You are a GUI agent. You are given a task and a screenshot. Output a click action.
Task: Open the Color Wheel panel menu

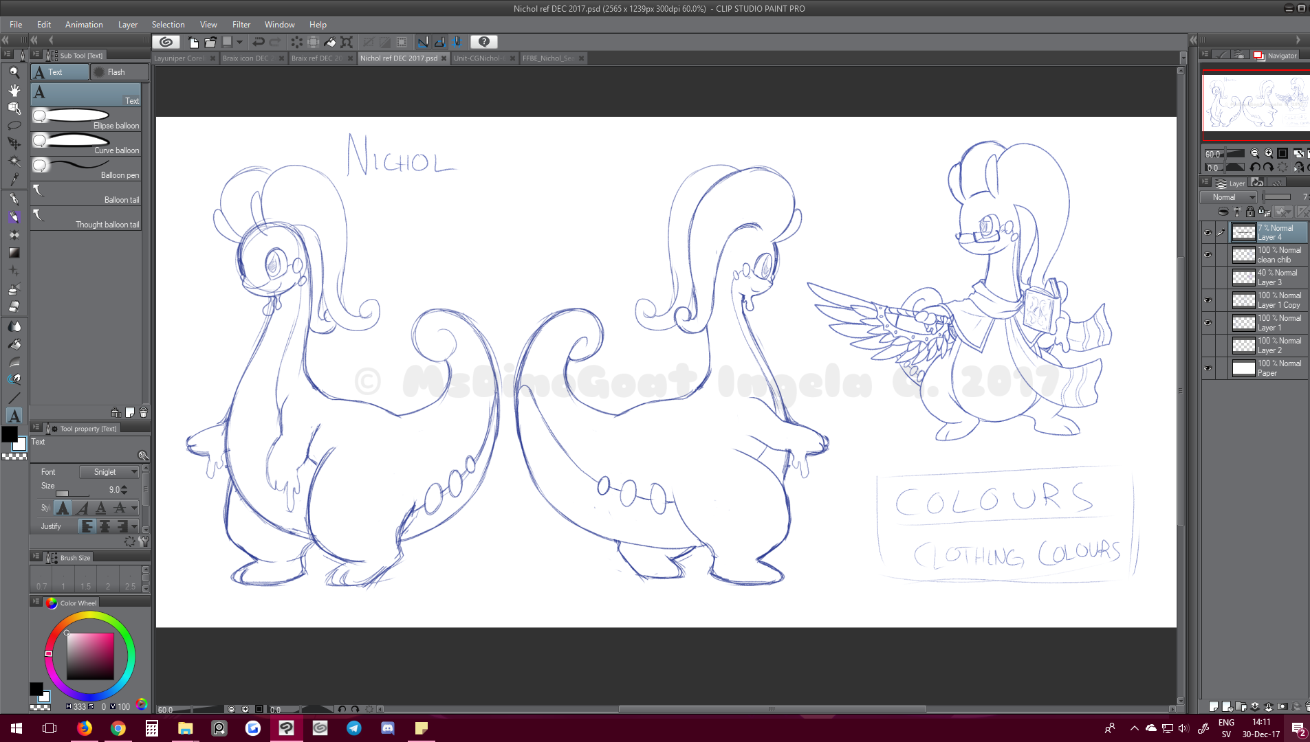[36, 602]
